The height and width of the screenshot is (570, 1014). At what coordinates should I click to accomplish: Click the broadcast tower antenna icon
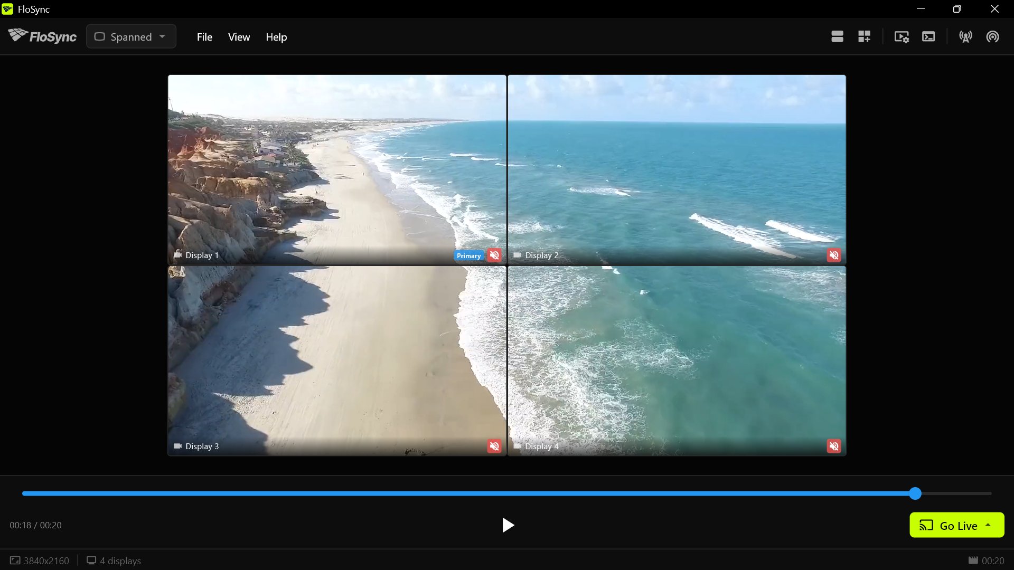coord(965,36)
